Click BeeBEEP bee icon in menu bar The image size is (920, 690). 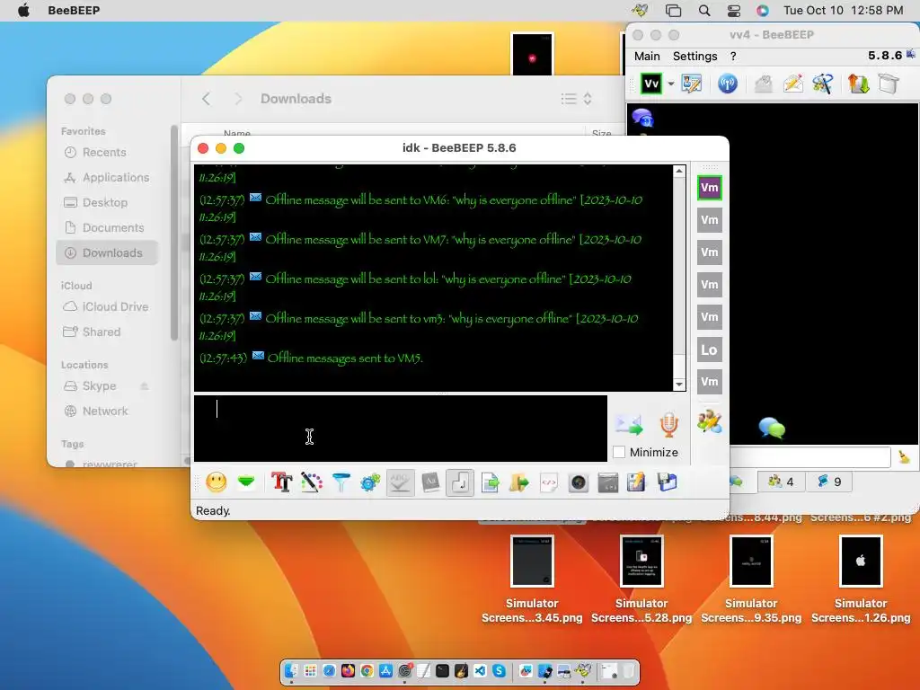point(640,10)
